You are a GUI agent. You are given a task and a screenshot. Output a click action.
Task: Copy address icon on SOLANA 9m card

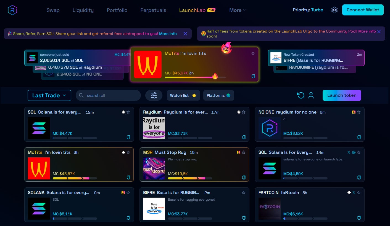(x=128, y=218)
